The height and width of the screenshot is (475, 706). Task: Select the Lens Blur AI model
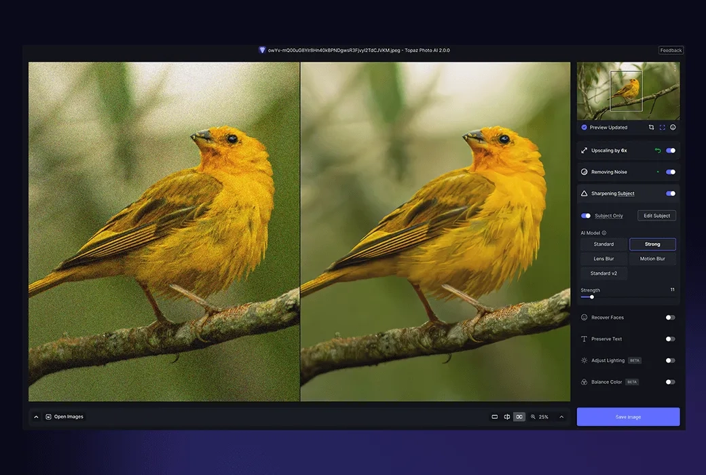pos(603,259)
